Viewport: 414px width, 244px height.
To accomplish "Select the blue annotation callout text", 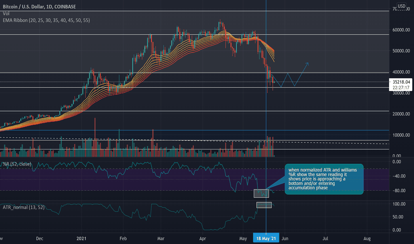I will coord(322,179).
